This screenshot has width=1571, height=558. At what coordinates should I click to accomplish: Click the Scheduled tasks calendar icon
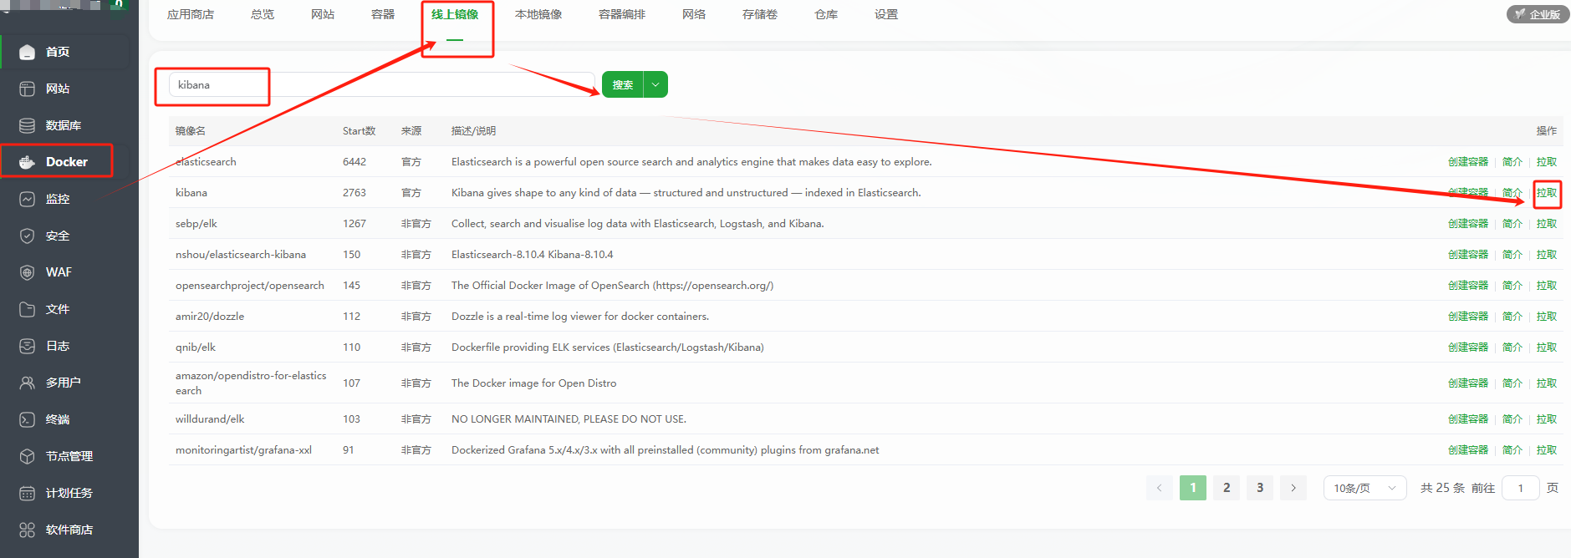tap(27, 493)
